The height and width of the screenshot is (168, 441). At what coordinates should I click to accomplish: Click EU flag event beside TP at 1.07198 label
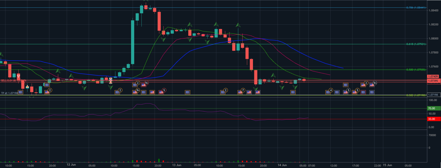click(x=21, y=92)
